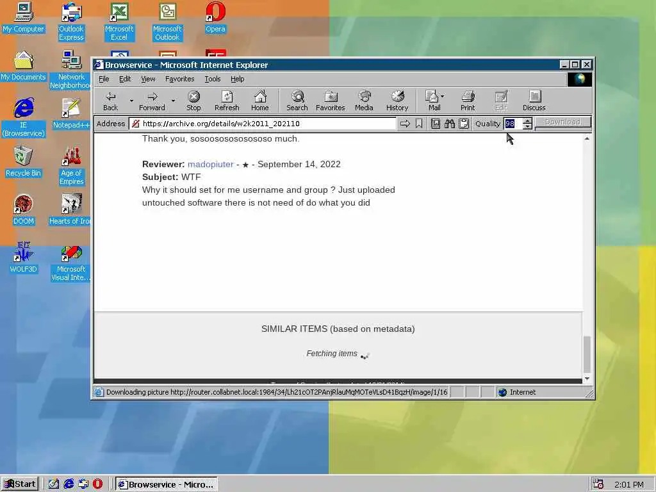
Task: Increase Quality with the up spinner arrow
Action: (x=528, y=120)
